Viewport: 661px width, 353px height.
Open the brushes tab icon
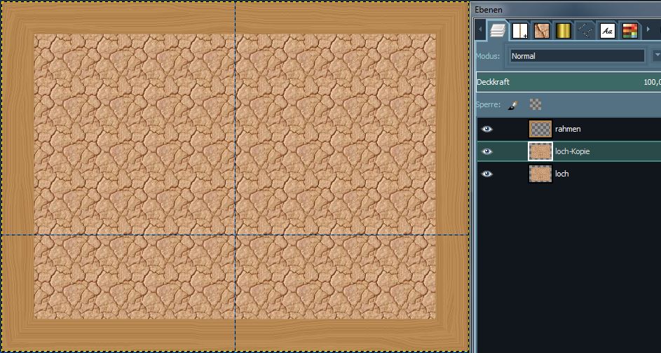519,31
